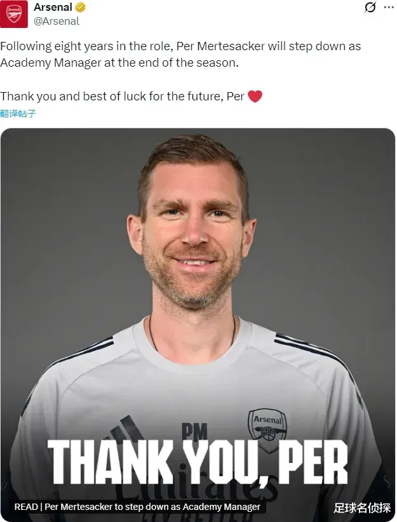The height and width of the screenshot is (522, 397).
Task: Click the 足球名侦探 watermark text
Action: [x=361, y=507]
